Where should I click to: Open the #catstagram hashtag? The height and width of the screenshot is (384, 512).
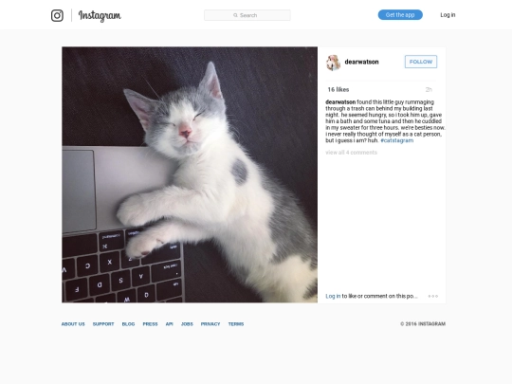click(396, 140)
